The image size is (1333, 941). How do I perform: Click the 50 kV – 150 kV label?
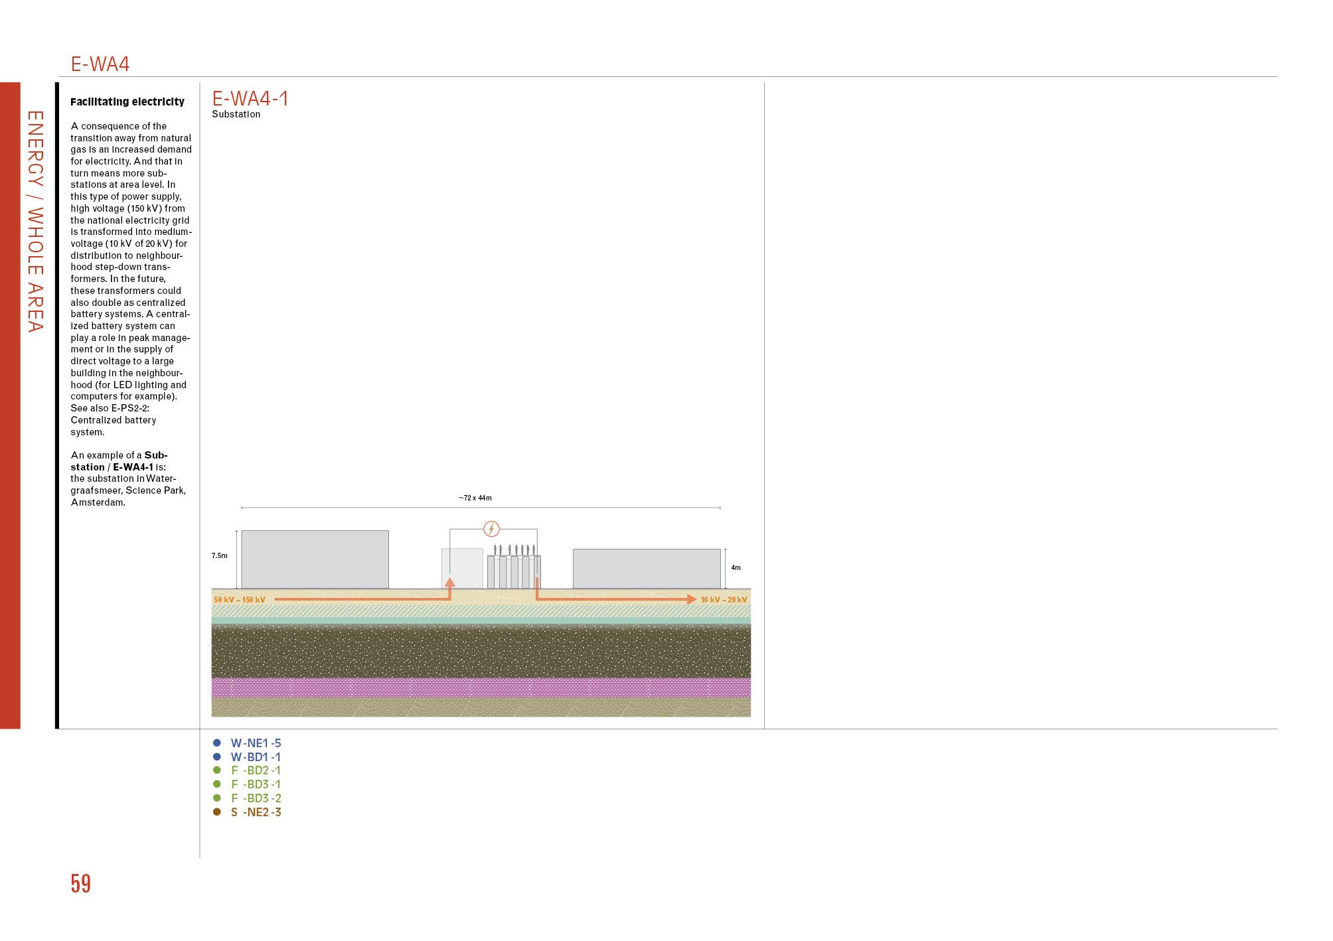pyautogui.click(x=240, y=600)
